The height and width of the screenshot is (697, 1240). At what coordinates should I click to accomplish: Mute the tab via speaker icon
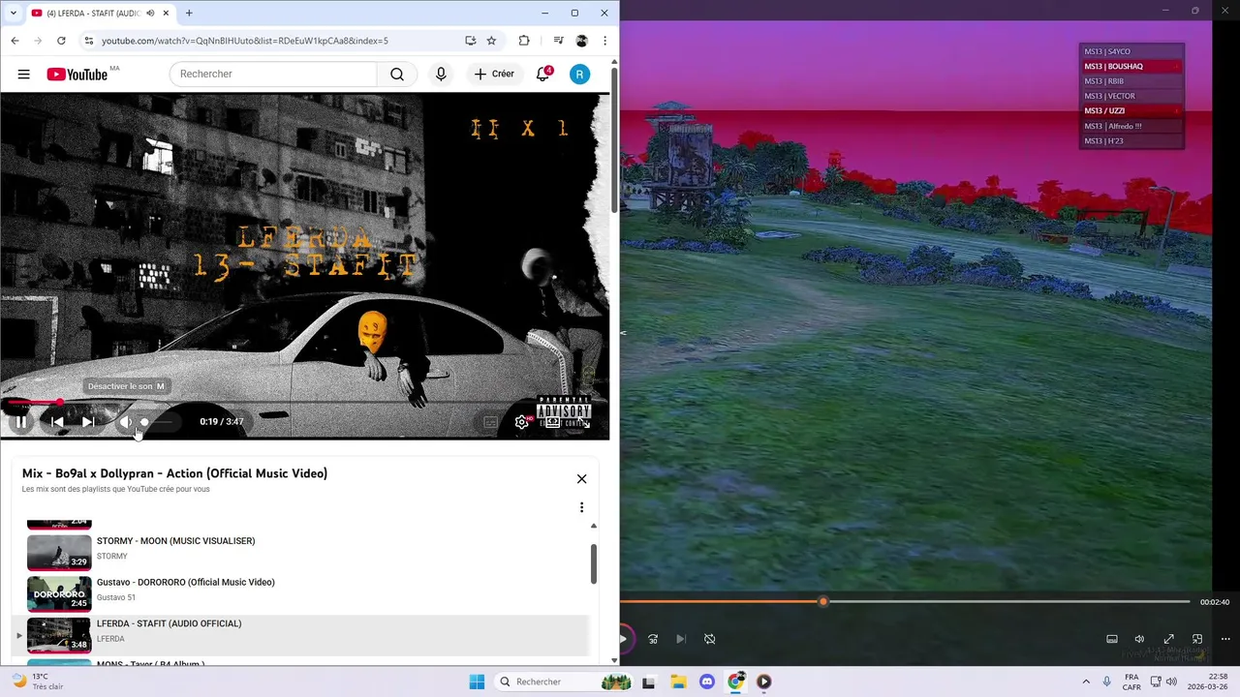coord(150,14)
